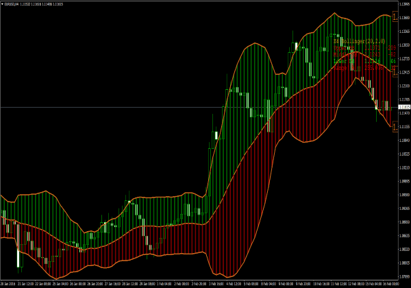The height and width of the screenshot is (288, 411).
Task: Click the green Lower BB label
Action: [x=344, y=61]
